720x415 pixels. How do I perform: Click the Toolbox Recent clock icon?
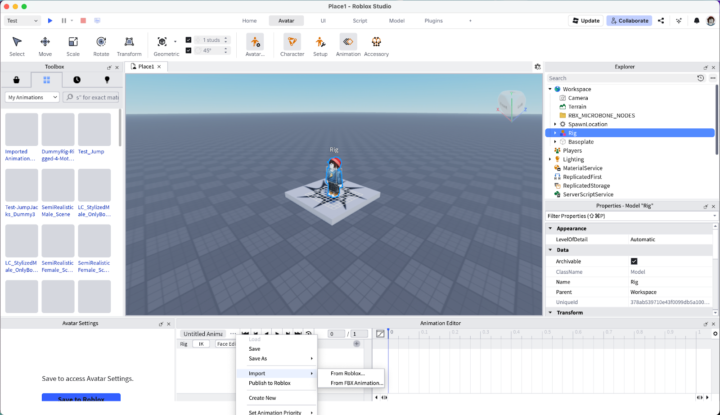(x=77, y=80)
